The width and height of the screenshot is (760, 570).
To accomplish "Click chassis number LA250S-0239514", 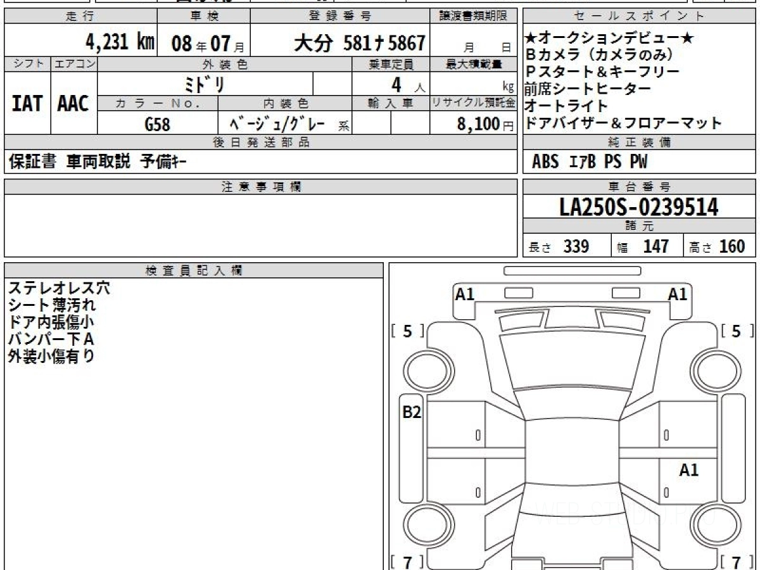I will click(x=639, y=207).
